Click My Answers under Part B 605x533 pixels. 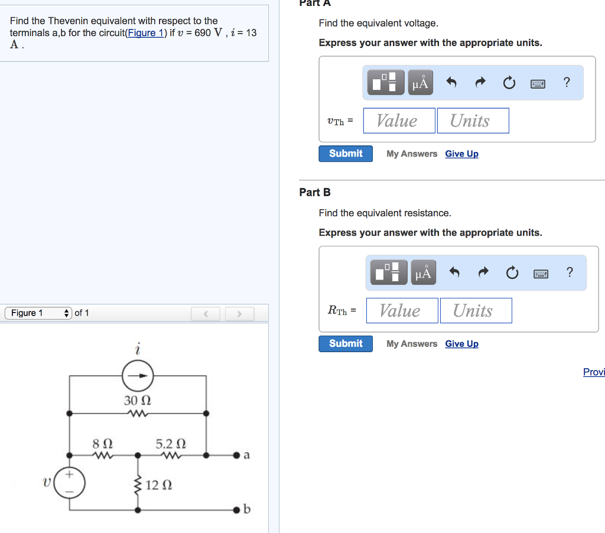(x=411, y=343)
